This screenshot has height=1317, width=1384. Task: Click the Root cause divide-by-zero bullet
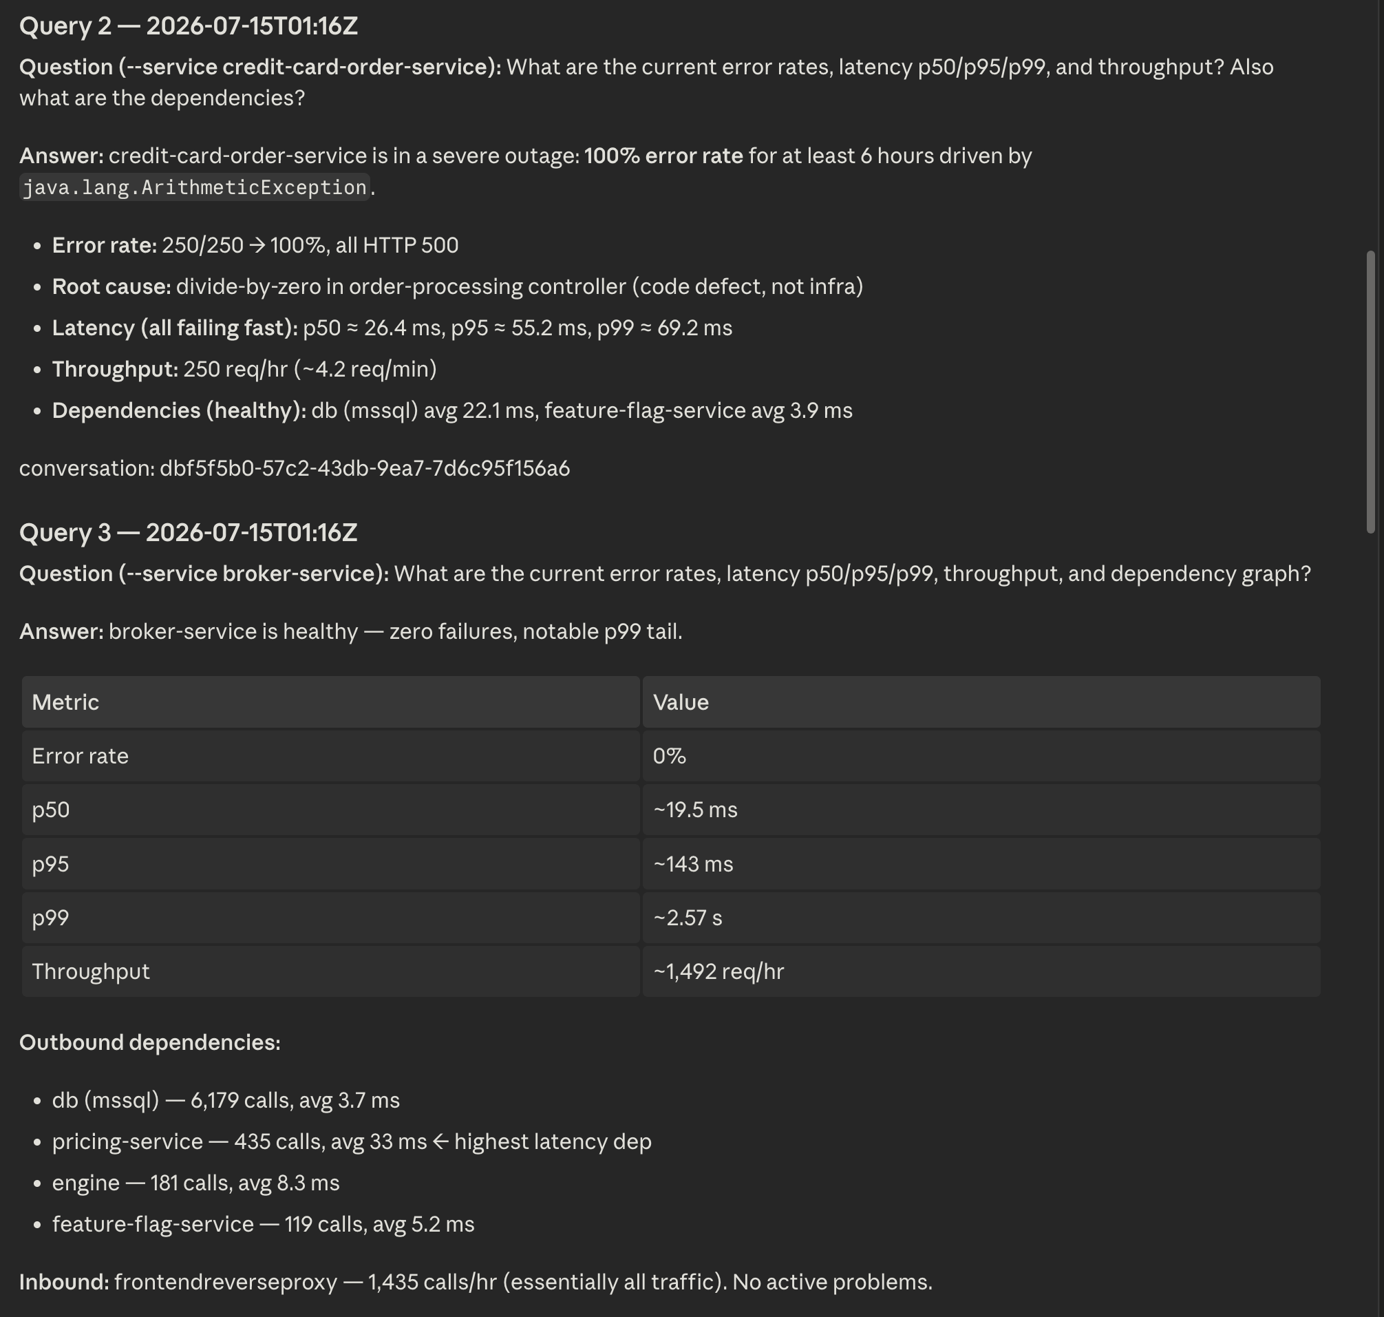pyautogui.click(x=458, y=286)
